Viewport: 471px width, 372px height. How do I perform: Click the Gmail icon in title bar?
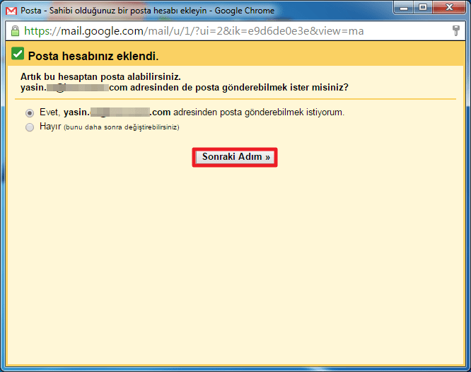point(11,11)
